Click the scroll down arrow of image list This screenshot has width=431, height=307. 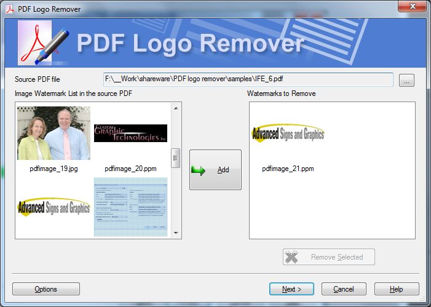pyautogui.click(x=176, y=233)
